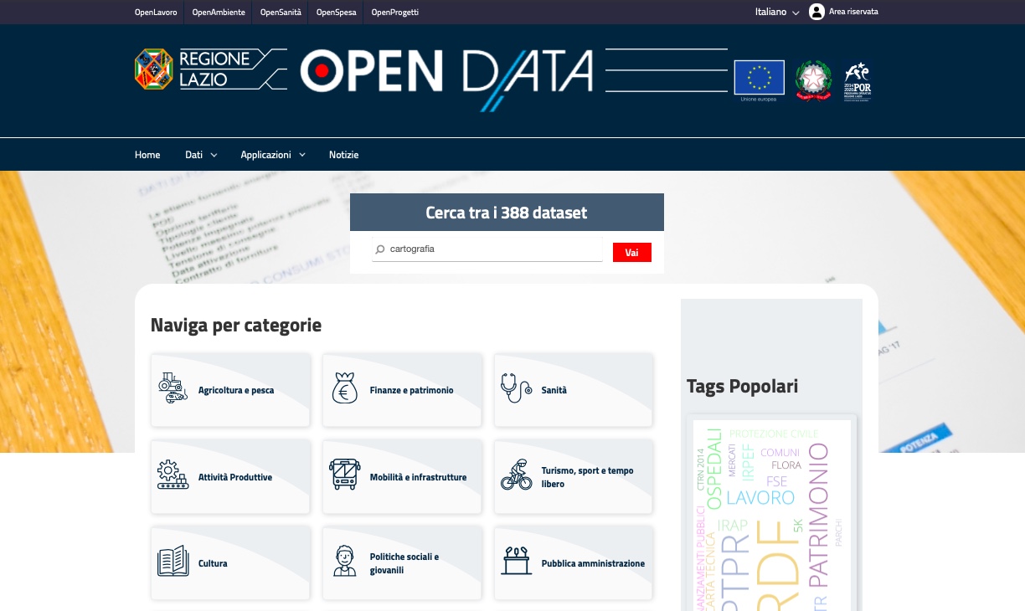Click the Politiche sociali person icon
Screen dimensions: 1025x611
[344, 561]
